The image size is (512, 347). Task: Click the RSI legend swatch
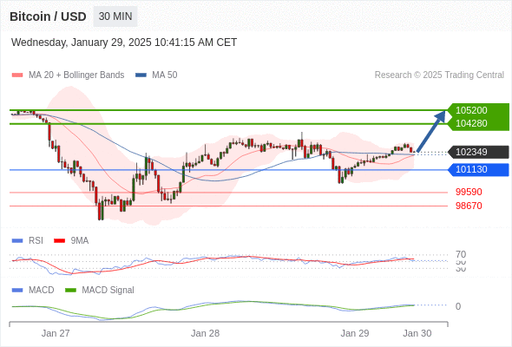(x=17, y=241)
